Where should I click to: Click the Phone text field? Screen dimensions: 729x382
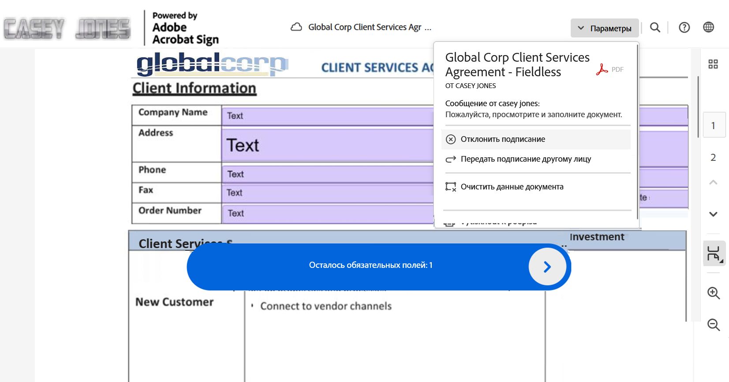pos(328,174)
